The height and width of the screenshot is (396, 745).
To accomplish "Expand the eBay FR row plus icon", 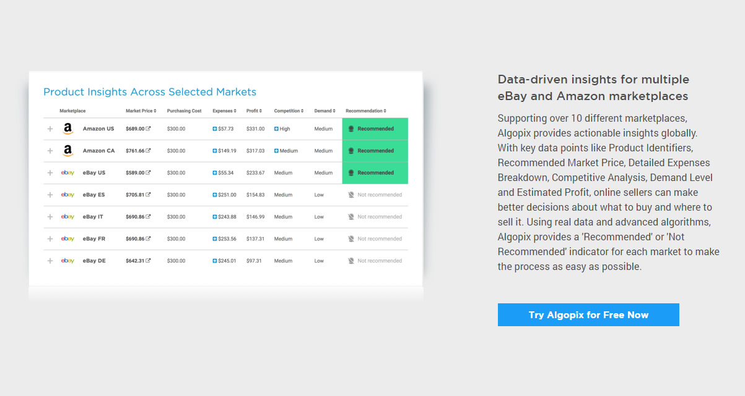I will coord(50,238).
